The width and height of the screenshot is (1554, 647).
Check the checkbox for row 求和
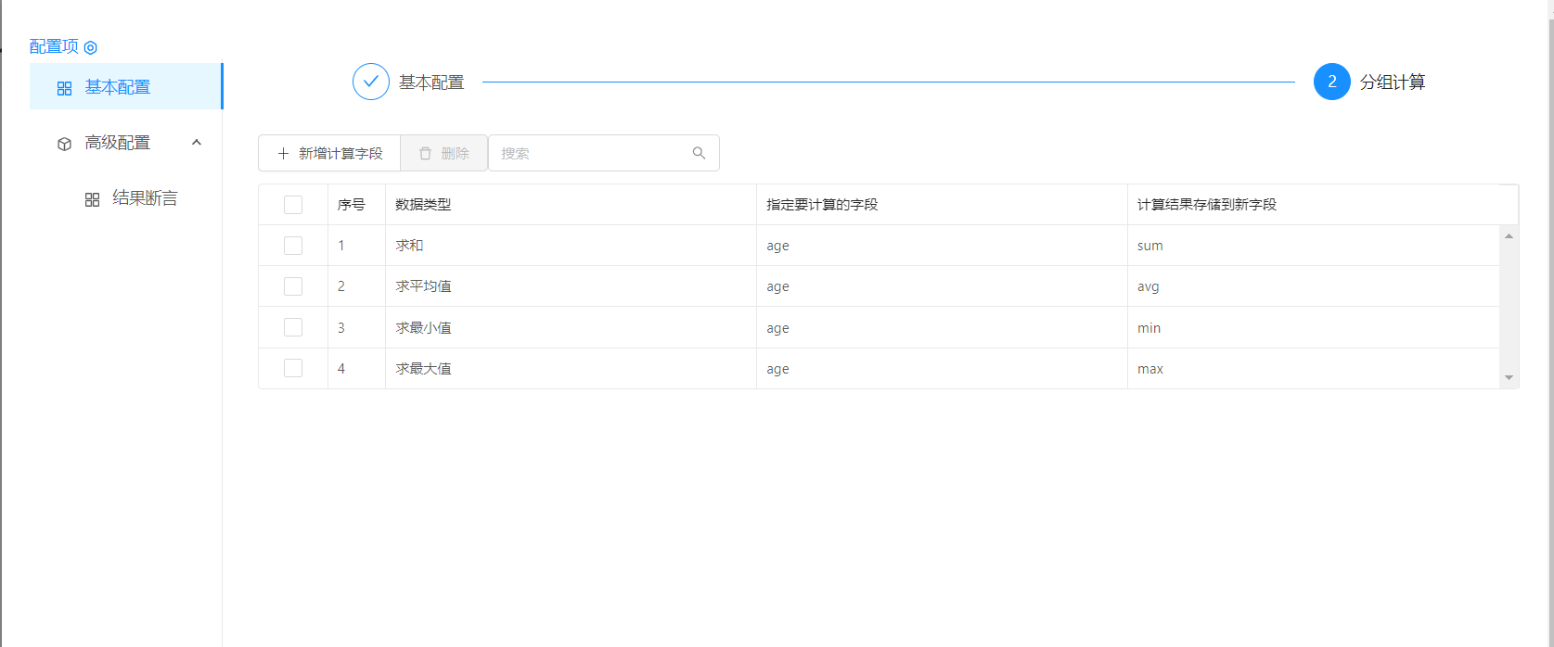(x=293, y=246)
